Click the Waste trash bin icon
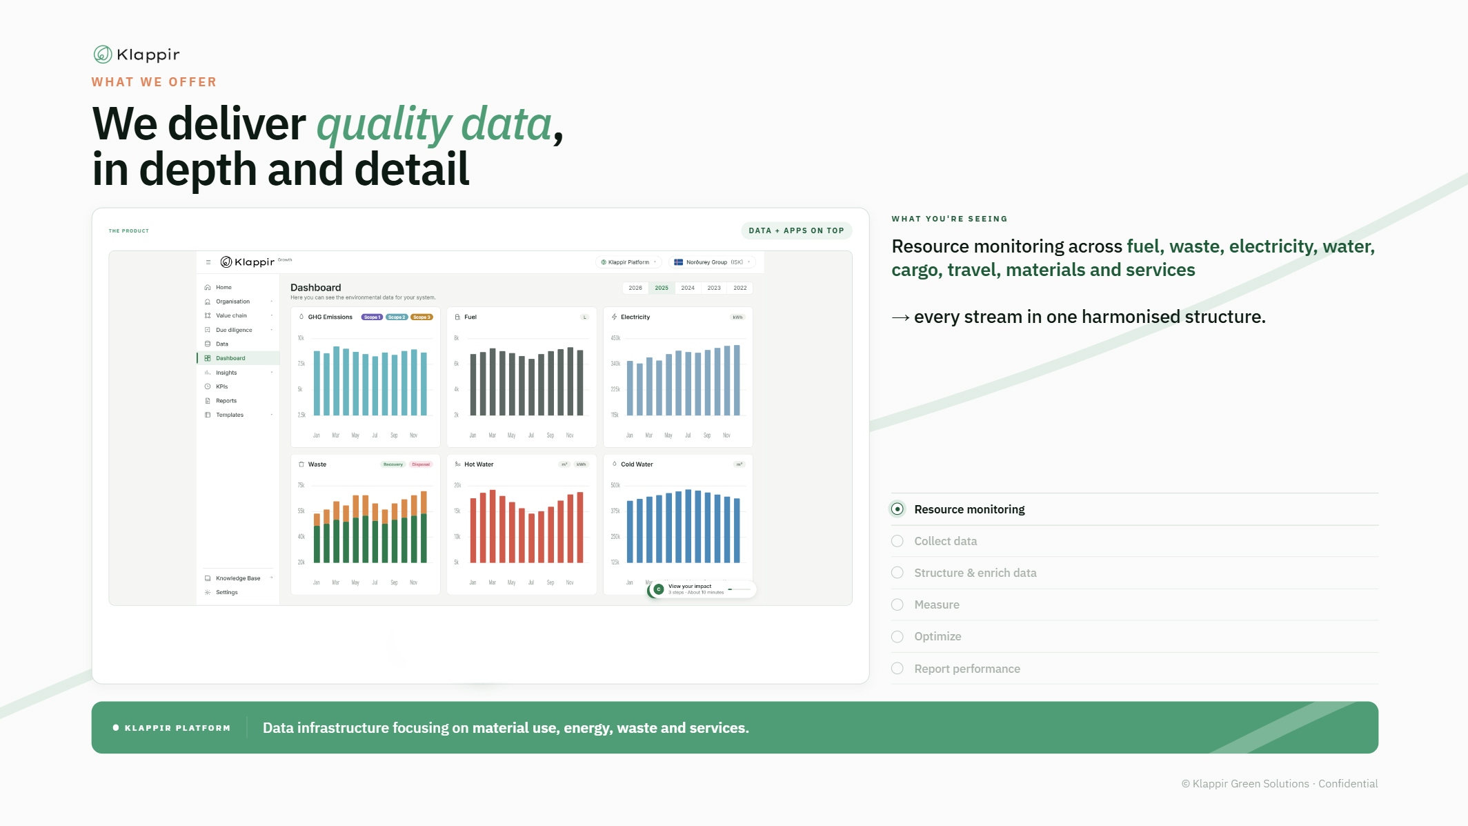Image resolution: width=1468 pixels, height=826 pixels. [301, 464]
